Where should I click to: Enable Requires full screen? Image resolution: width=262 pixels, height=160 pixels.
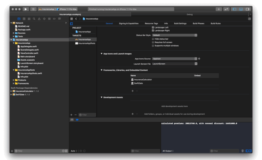coord(153,42)
